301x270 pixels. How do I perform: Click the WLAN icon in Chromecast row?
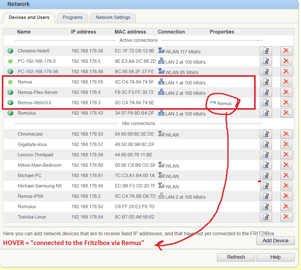tap(161, 133)
